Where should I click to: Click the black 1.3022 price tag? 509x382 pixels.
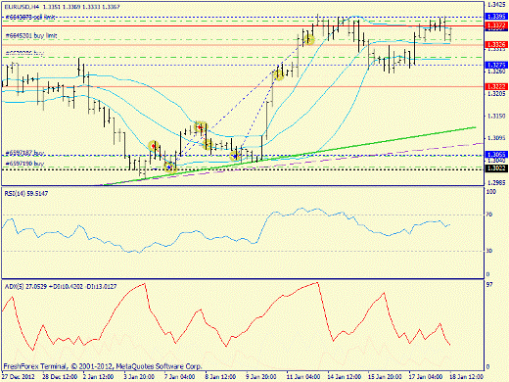(496, 168)
